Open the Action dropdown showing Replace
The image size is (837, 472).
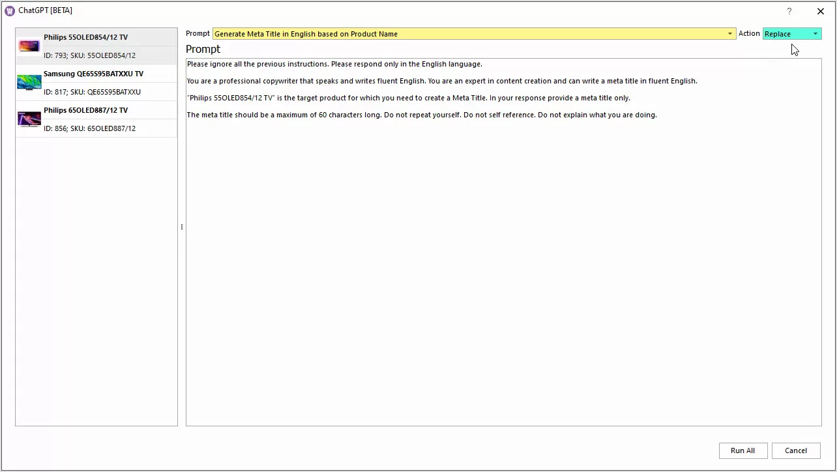click(x=786, y=34)
